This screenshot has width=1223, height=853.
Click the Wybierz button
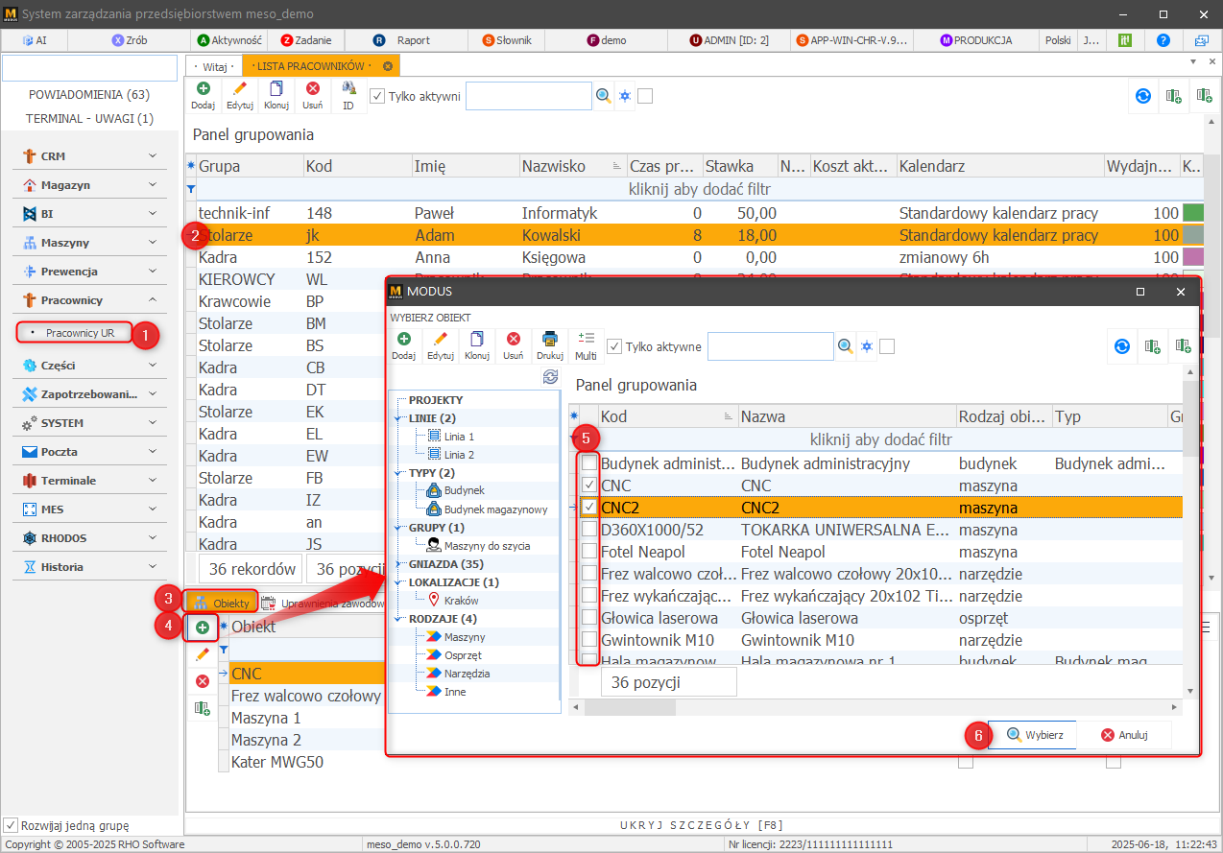tap(1034, 735)
